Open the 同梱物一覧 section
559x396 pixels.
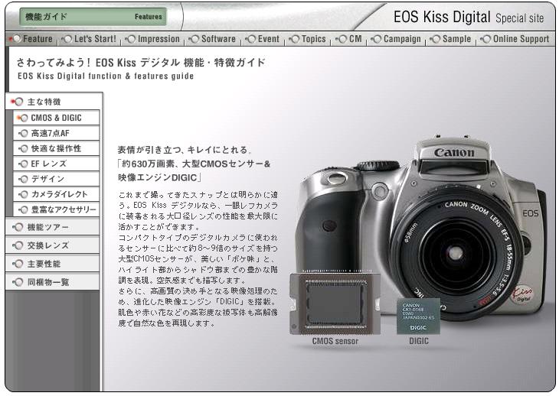point(52,282)
